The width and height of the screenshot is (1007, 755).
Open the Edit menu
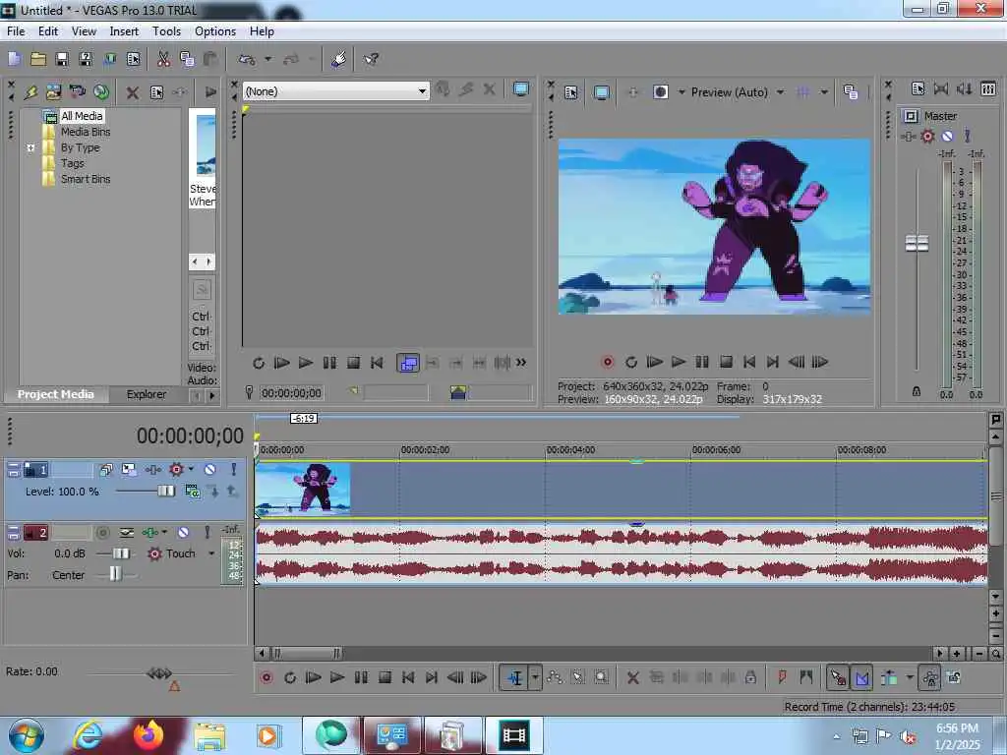(x=47, y=30)
